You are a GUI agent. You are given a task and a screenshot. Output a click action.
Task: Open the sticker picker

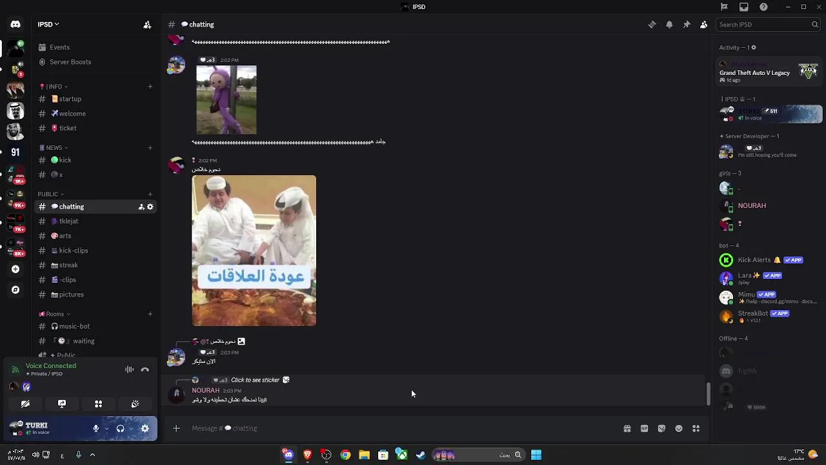tap(661, 428)
